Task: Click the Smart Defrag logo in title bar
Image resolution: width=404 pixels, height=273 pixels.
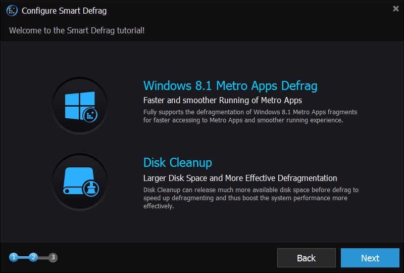Action: pos(12,11)
